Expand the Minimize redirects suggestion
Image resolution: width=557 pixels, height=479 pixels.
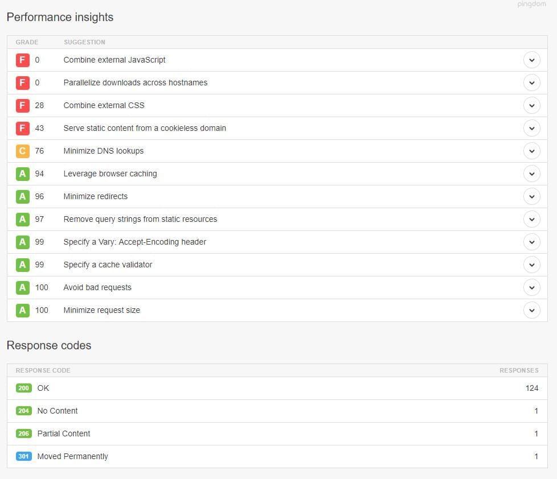531,196
